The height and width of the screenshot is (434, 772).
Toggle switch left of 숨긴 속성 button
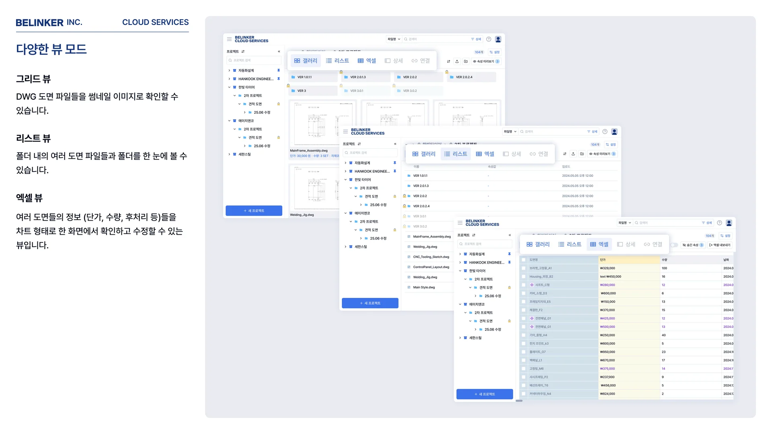pos(674,245)
